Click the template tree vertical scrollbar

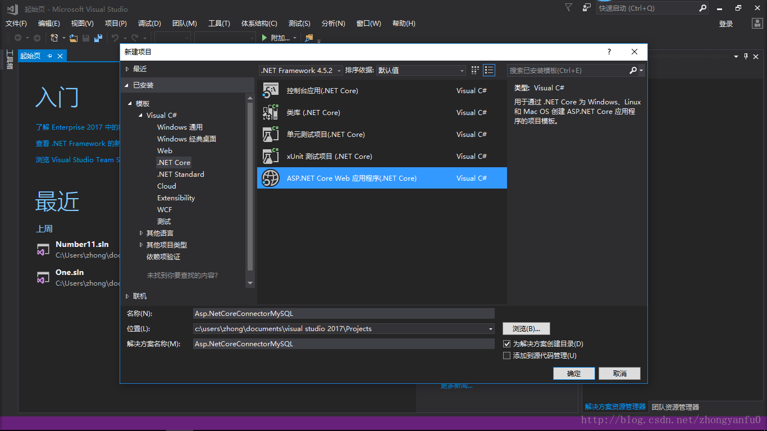[x=250, y=191]
